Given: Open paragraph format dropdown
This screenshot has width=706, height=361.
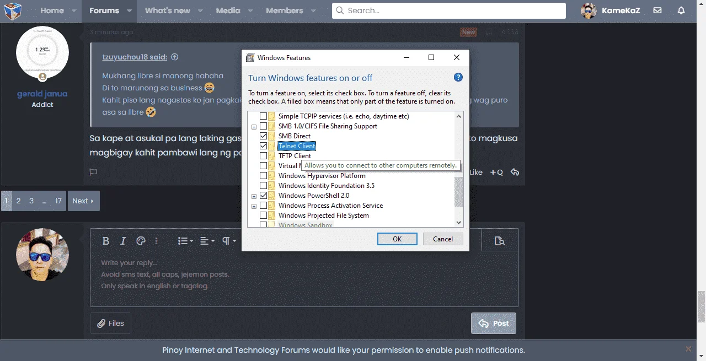Looking at the screenshot, I should (229, 241).
